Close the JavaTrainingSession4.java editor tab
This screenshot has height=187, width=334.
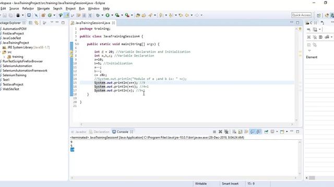click(x=114, y=23)
